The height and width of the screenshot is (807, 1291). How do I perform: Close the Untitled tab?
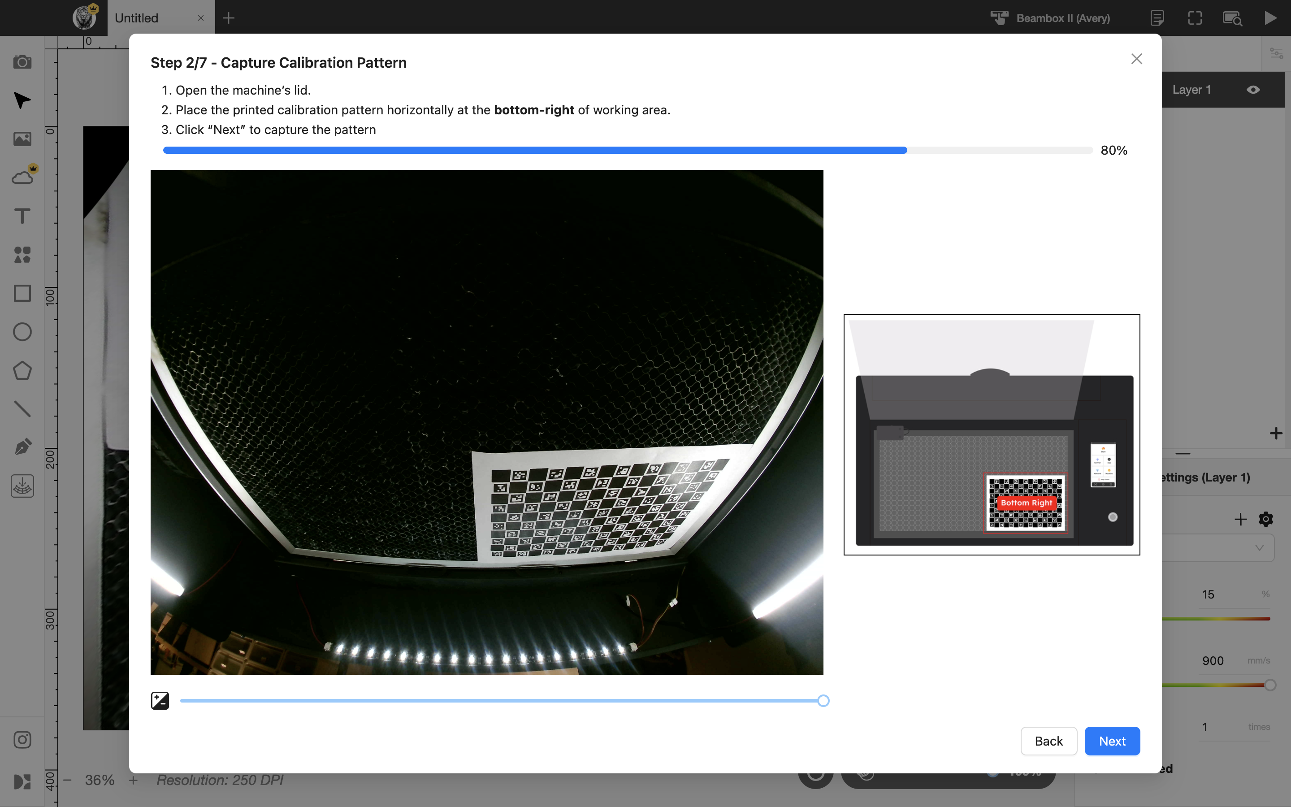pos(200,17)
